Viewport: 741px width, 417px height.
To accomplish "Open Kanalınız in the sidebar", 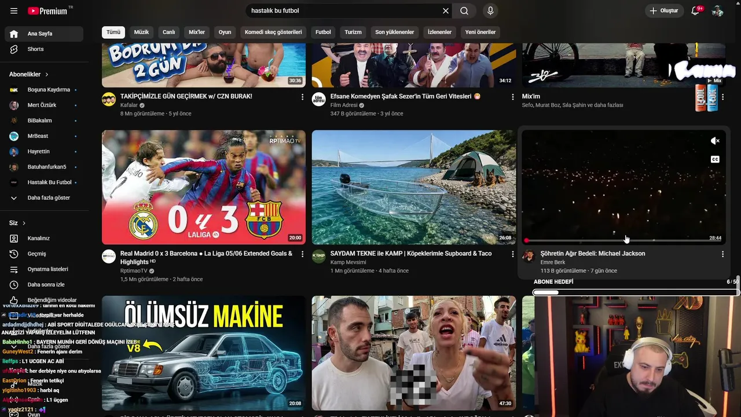I will [x=44, y=238].
